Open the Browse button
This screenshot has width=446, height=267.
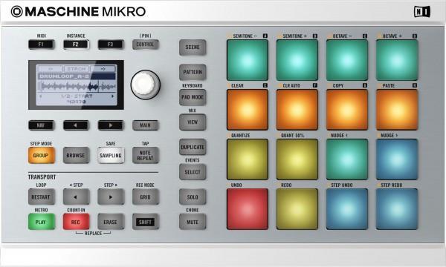(77, 155)
